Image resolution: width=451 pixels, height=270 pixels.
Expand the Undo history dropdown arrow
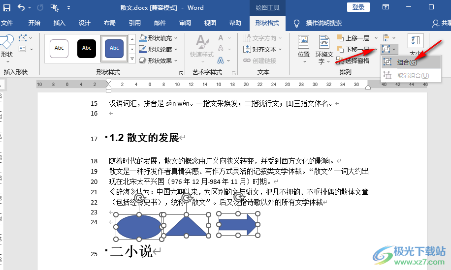click(x=30, y=8)
